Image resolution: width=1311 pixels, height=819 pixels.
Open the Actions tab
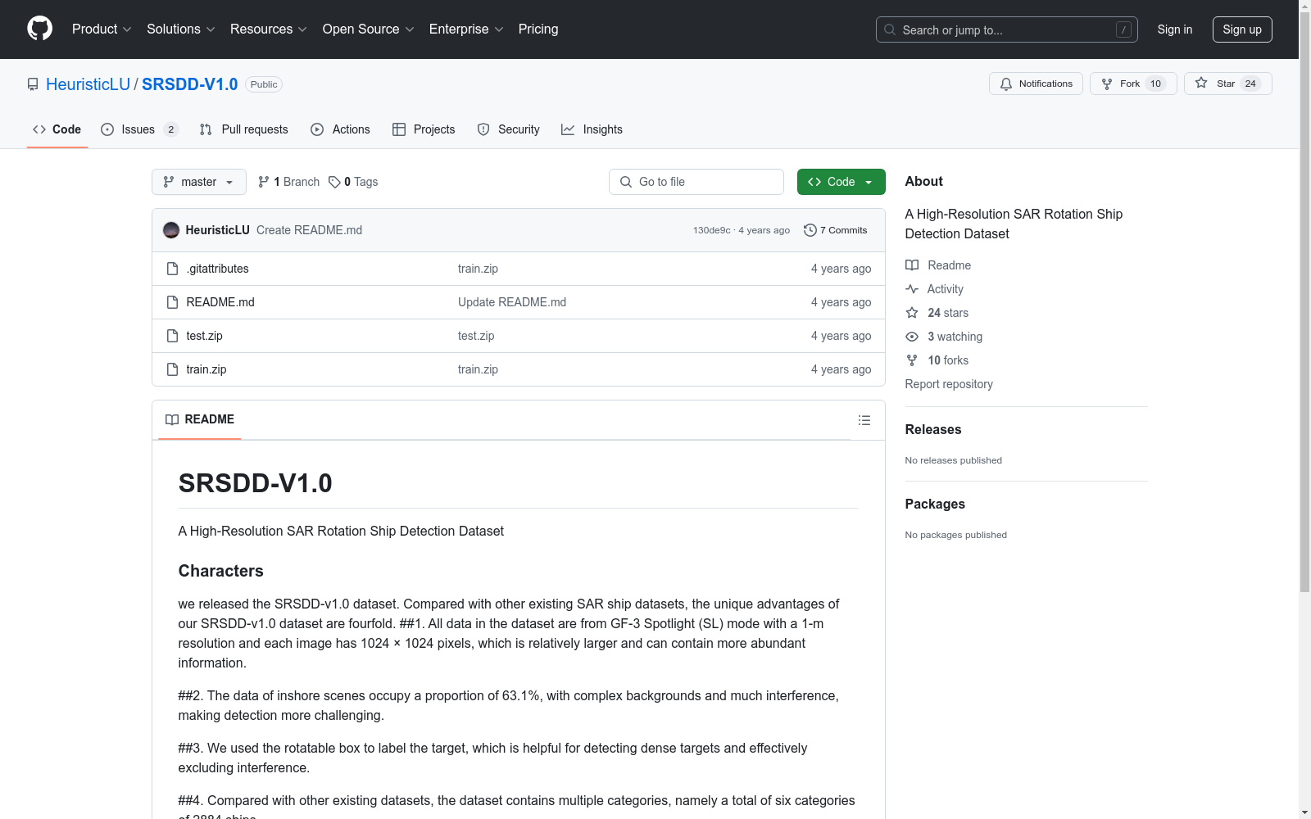point(341,129)
